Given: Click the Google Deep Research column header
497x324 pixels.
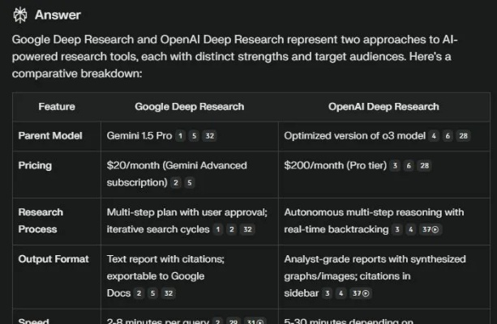Looking at the screenshot, I should [x=189, y=106].
